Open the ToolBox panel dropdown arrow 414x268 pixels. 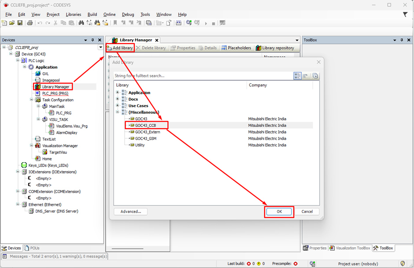(x=395, y=40)
